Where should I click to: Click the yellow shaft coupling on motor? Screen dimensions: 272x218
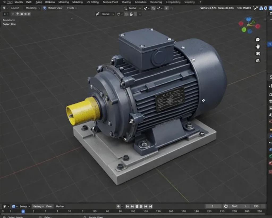pyautogui.click(x=83, y=111)
